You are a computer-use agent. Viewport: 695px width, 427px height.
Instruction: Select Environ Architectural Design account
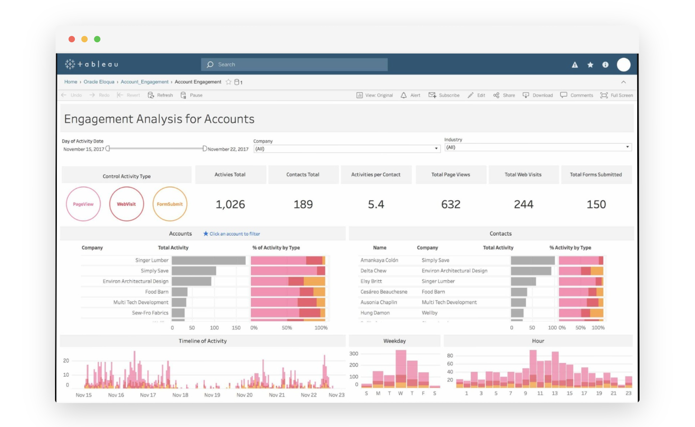coord(136,281)
